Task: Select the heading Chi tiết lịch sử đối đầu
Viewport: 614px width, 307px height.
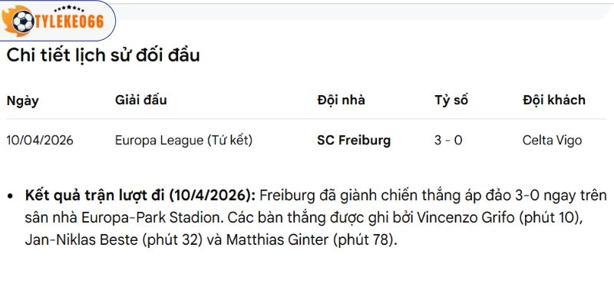Action: coord(104,55)
